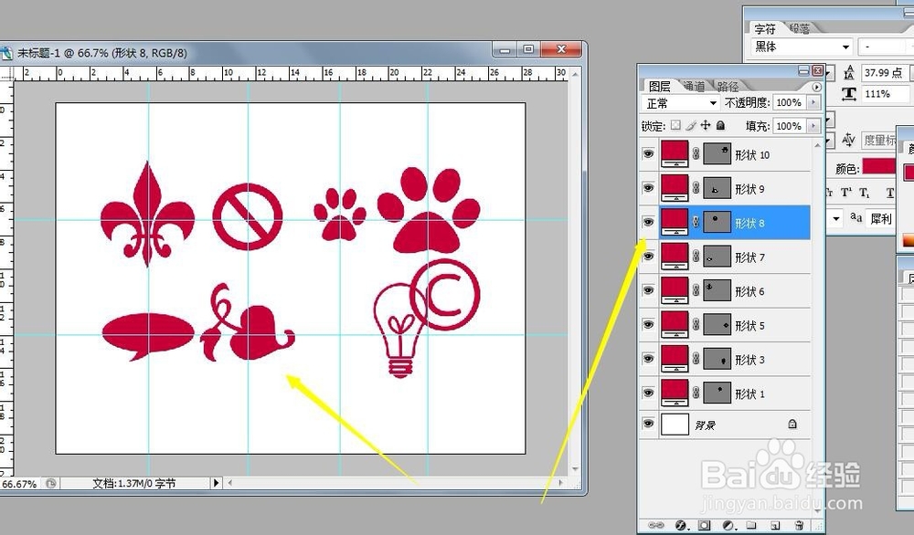Switch to the 通道 channels tab
The height and width of the screenshot is (535, 914).
click(694, 86)
